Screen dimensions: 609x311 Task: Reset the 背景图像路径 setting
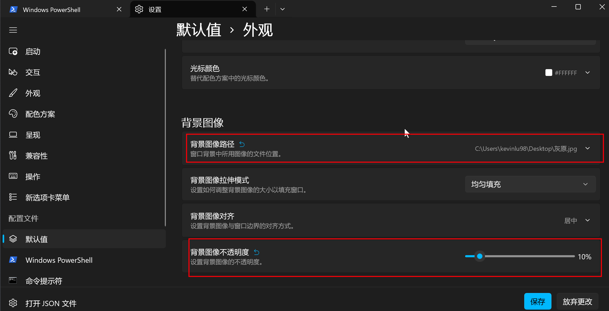tap(242, 144)
